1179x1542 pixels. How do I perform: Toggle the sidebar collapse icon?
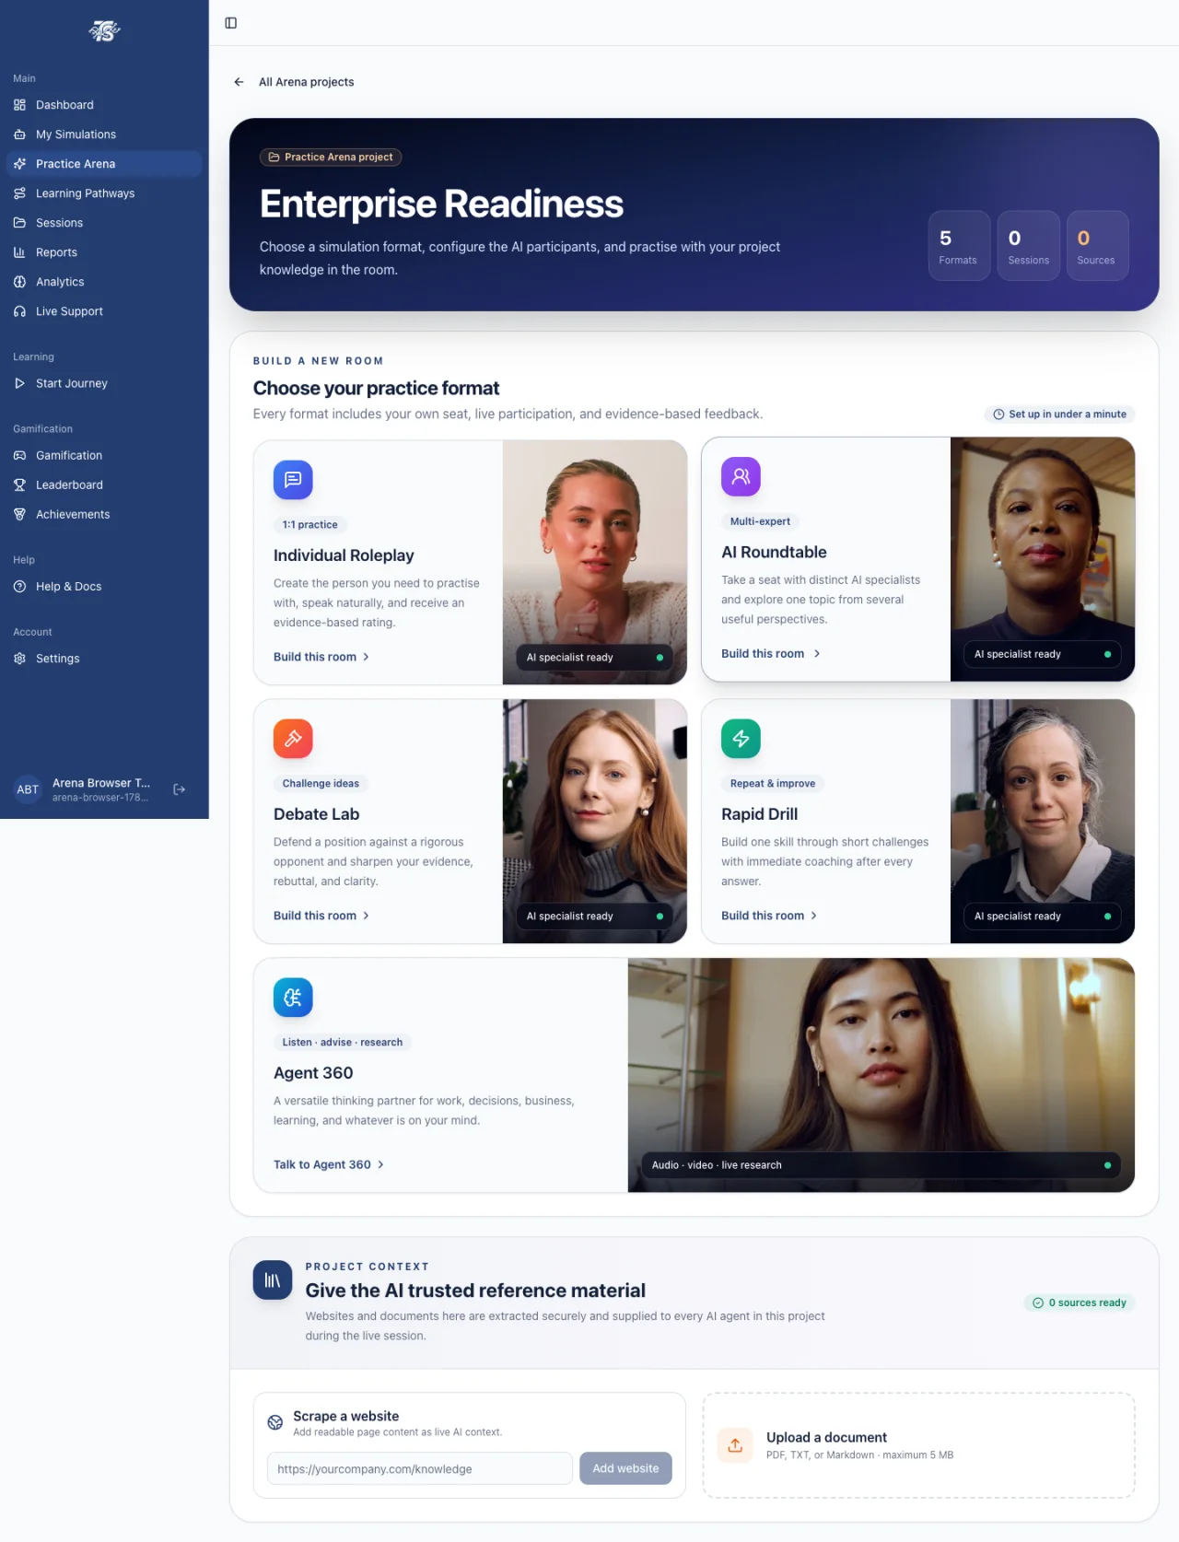tap(231, 23)
